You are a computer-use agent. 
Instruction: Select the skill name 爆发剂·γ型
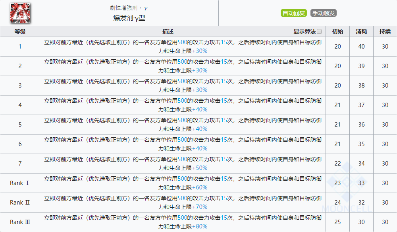point(129,18)
